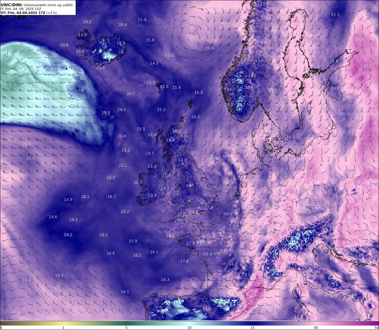
Task: Click the 5 tick label on color scale
Action: [126, 328]
